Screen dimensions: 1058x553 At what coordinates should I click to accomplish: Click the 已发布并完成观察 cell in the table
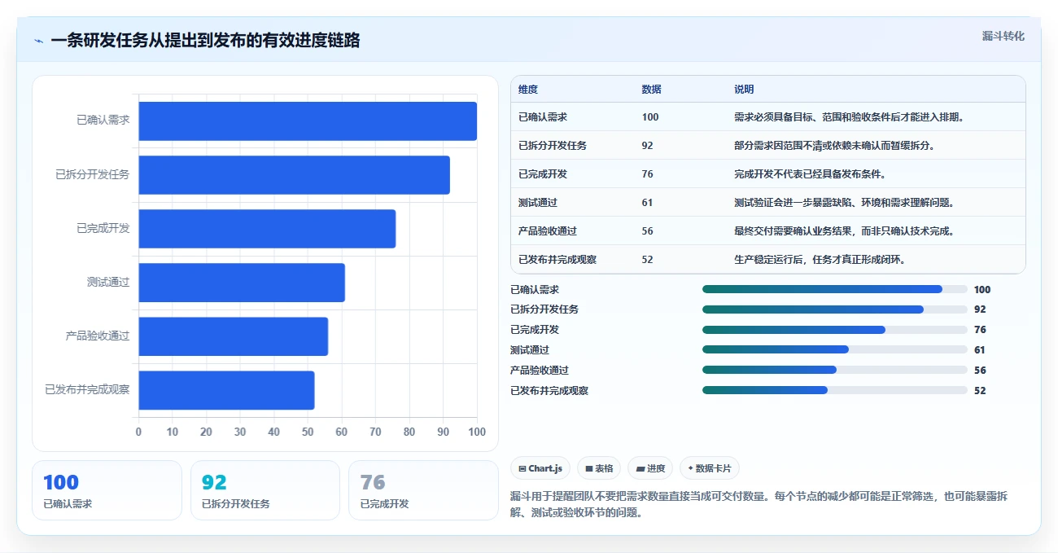point(557,260)
